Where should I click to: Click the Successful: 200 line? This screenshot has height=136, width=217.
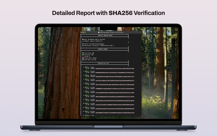tap(89, 55)
